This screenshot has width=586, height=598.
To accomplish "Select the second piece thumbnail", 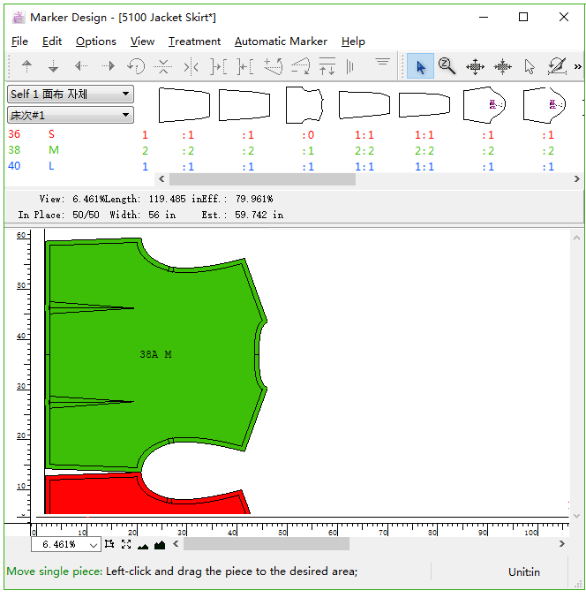I will pos(244,105).
